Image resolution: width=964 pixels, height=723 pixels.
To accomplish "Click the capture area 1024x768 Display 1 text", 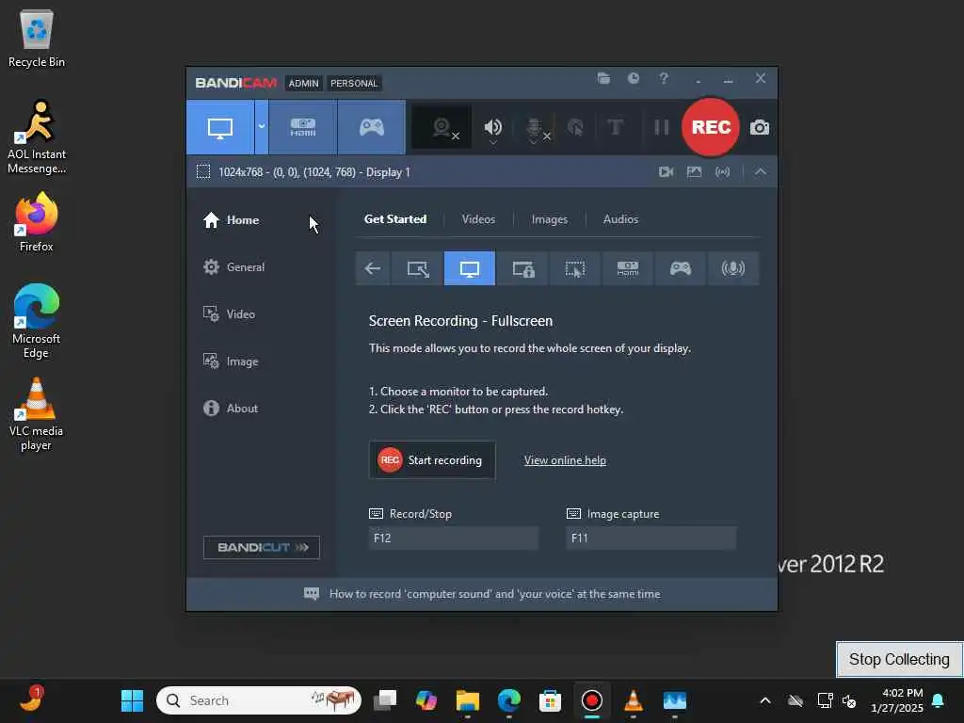I will click(314, 172).
